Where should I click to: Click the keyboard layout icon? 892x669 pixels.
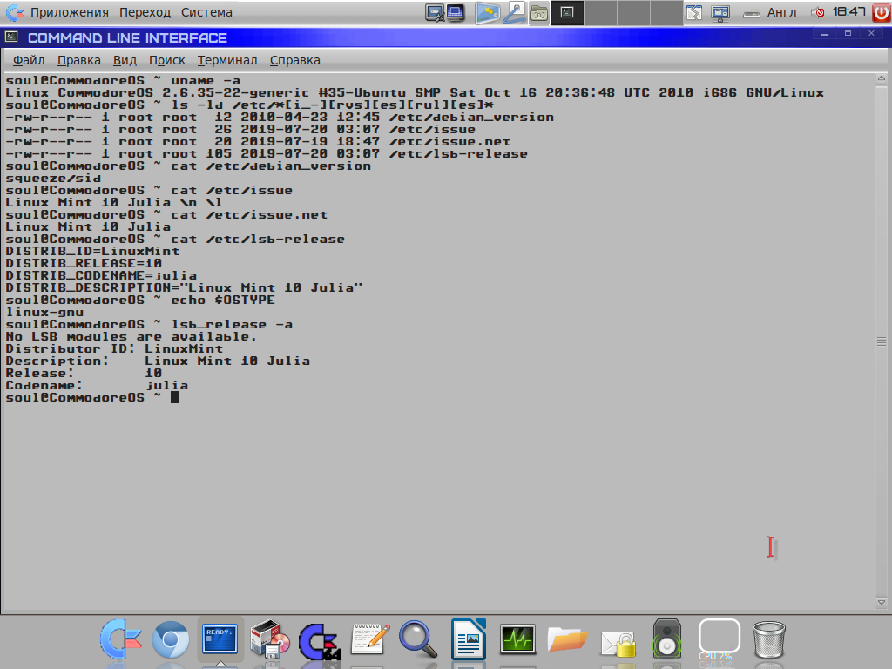[752, 14]
